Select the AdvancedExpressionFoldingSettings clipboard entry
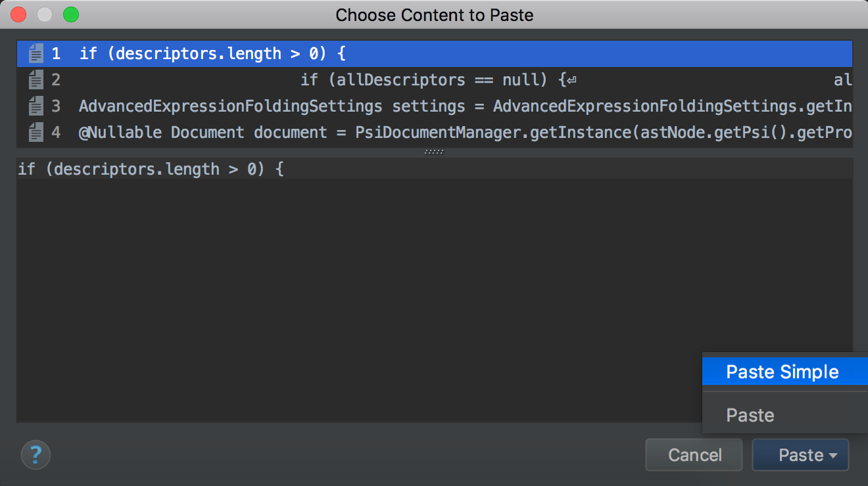The width and height of the screenshot is (868, 486). click(x=434, y=106)
